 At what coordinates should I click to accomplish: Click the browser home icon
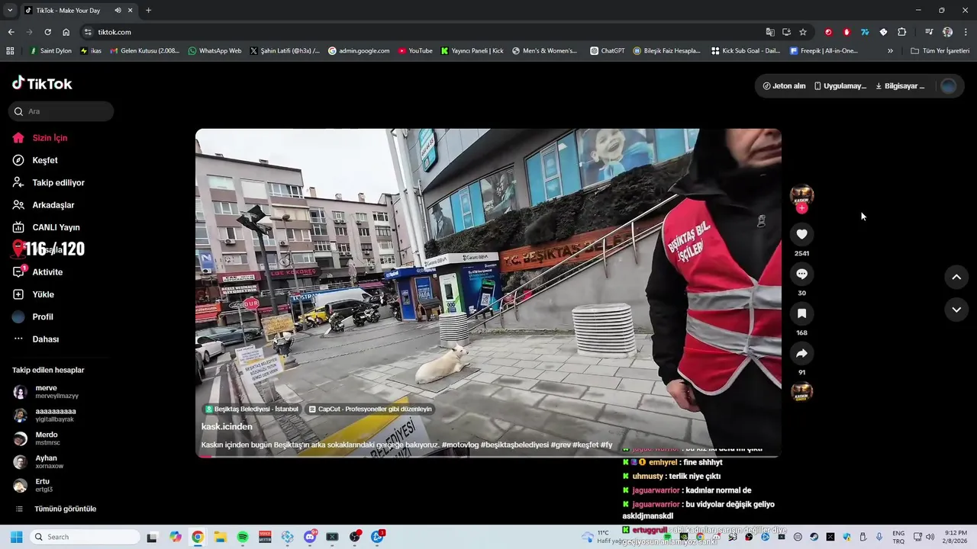pos(66,32)
